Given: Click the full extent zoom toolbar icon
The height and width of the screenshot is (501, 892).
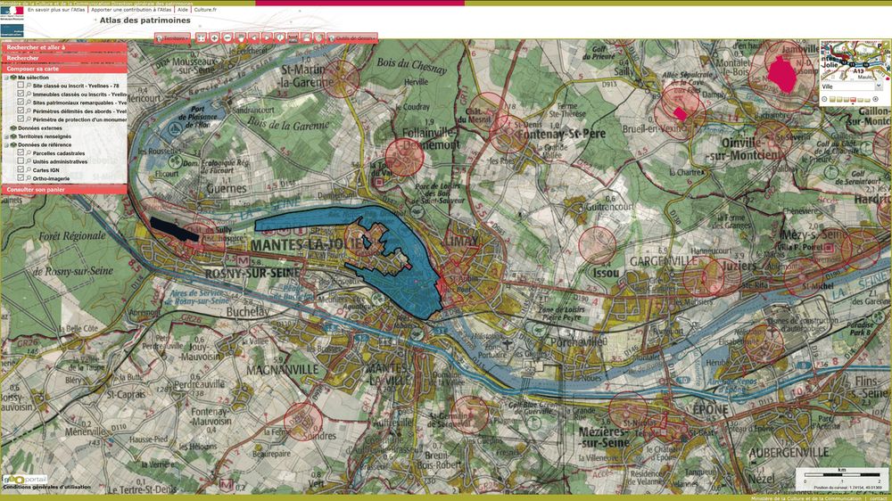Looking at the screenshot, I should [x=201, y=37].
